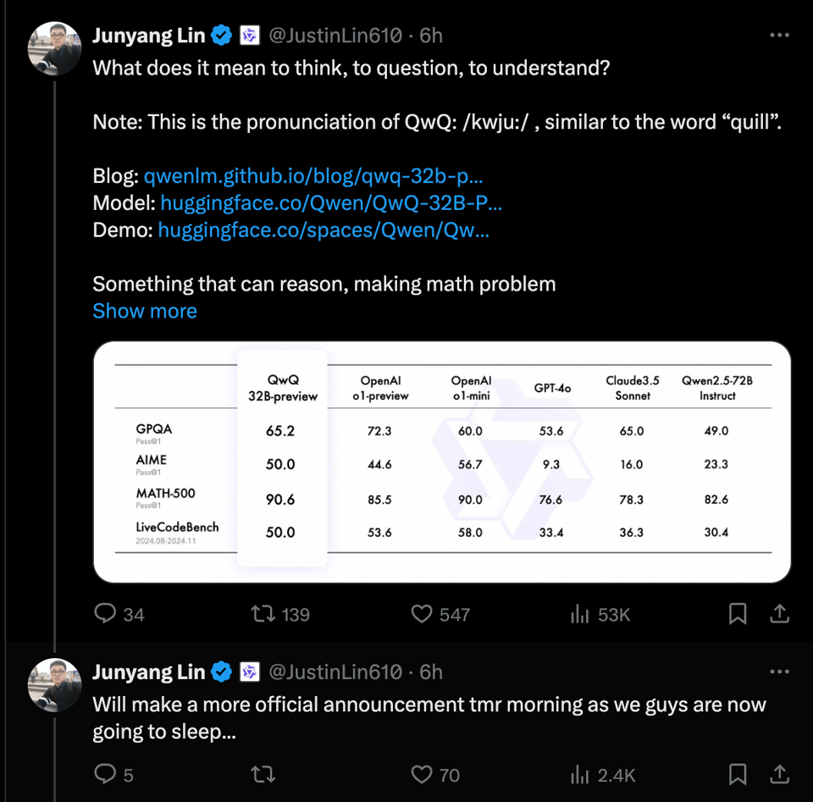Open the huggingface.co QwQ-32B model link
Viewport: 813px width, 802px height.
pyautogui.click(x=330, y=203)
